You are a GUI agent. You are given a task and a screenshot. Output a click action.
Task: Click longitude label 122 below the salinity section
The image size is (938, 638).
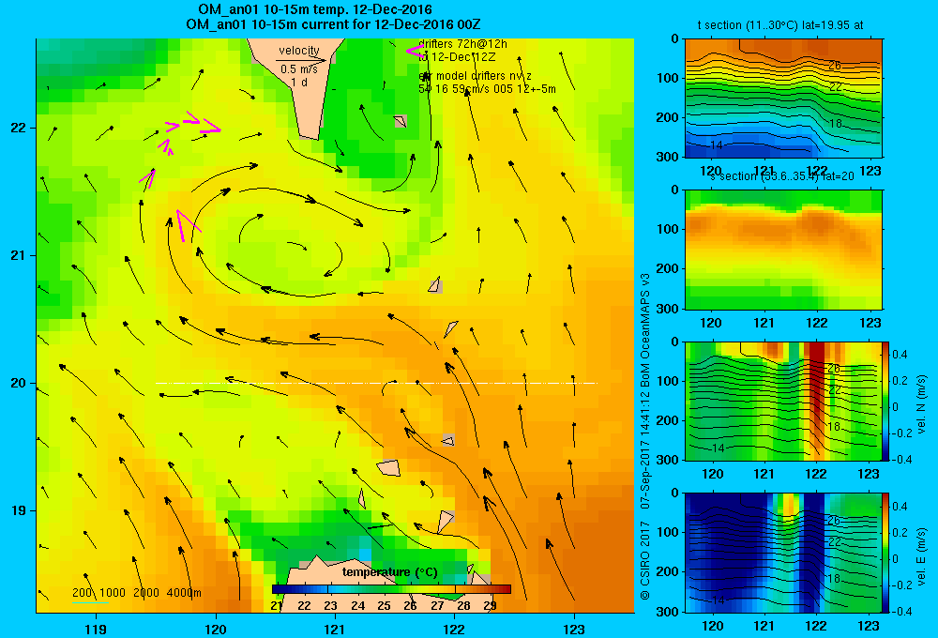pos(817,323)
